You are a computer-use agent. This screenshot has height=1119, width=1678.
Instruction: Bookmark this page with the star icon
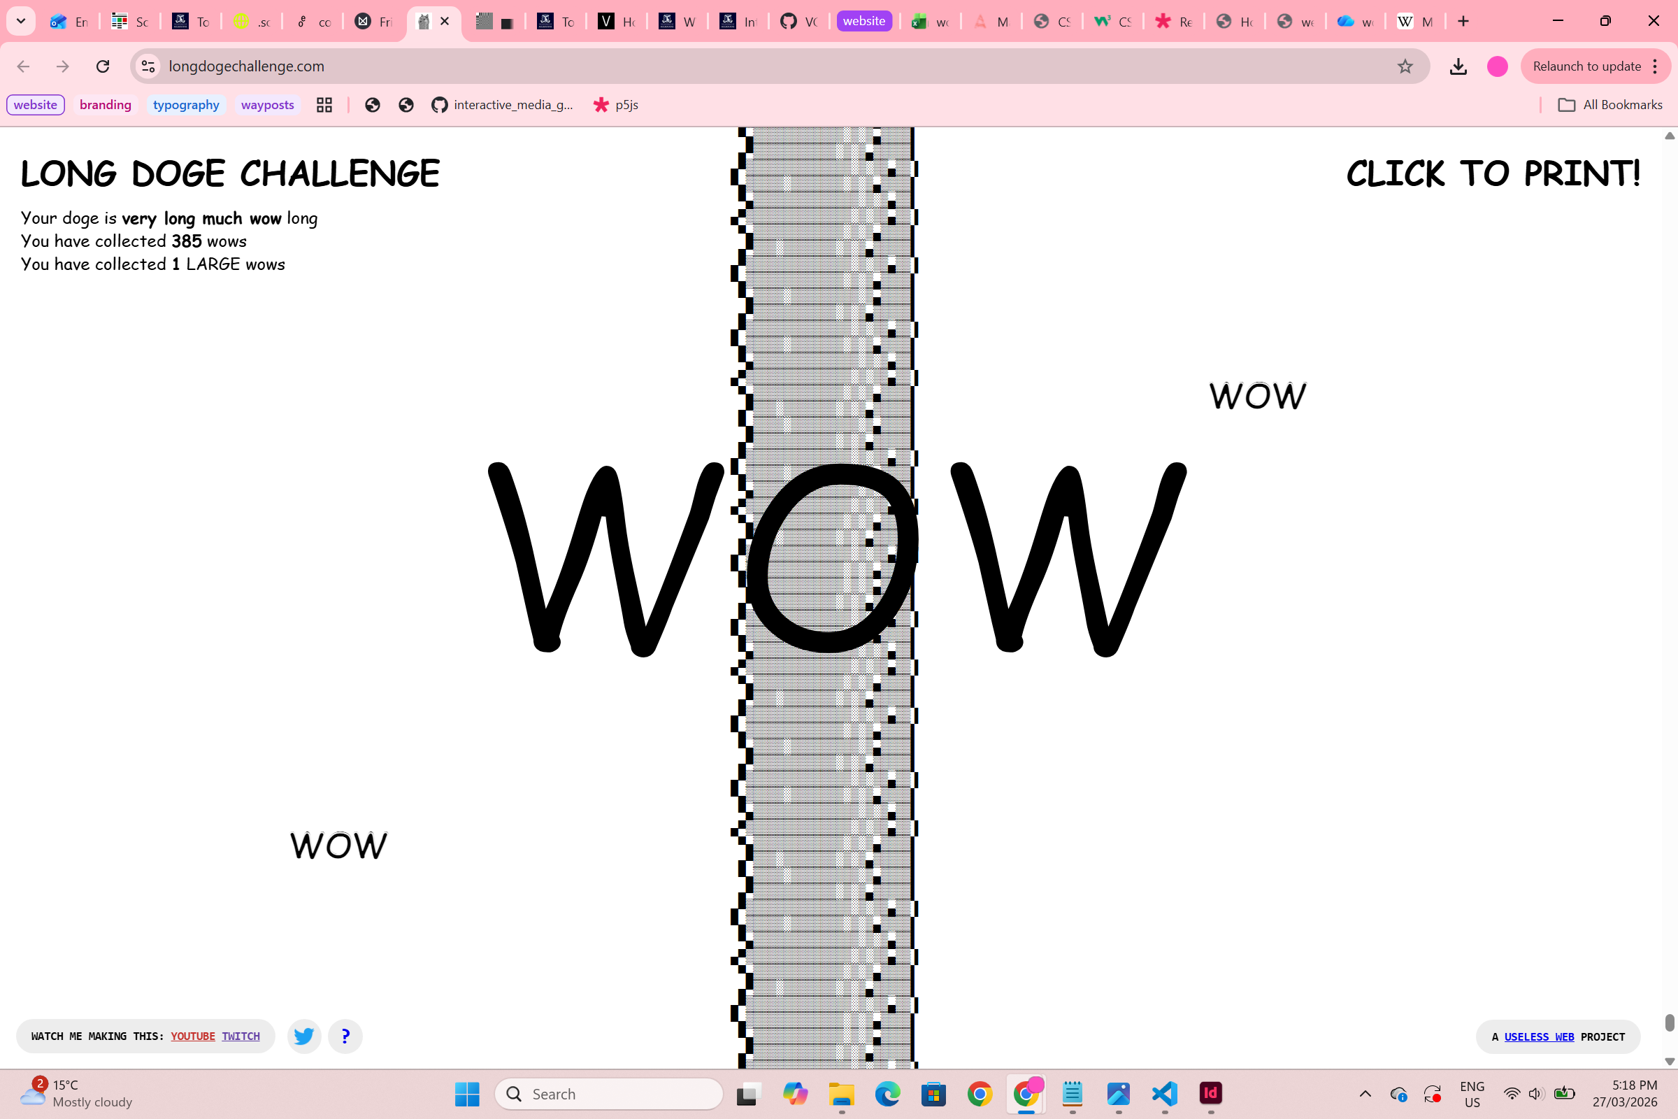tap(1405, 66)
